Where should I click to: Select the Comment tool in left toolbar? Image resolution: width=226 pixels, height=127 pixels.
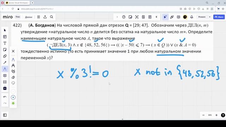point(5,75)
